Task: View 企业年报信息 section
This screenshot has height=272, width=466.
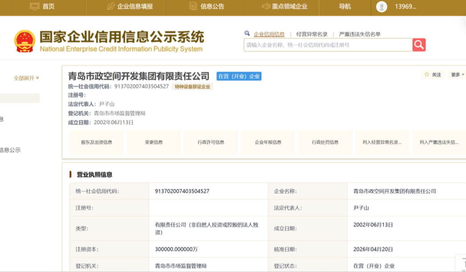Action: 268,142
